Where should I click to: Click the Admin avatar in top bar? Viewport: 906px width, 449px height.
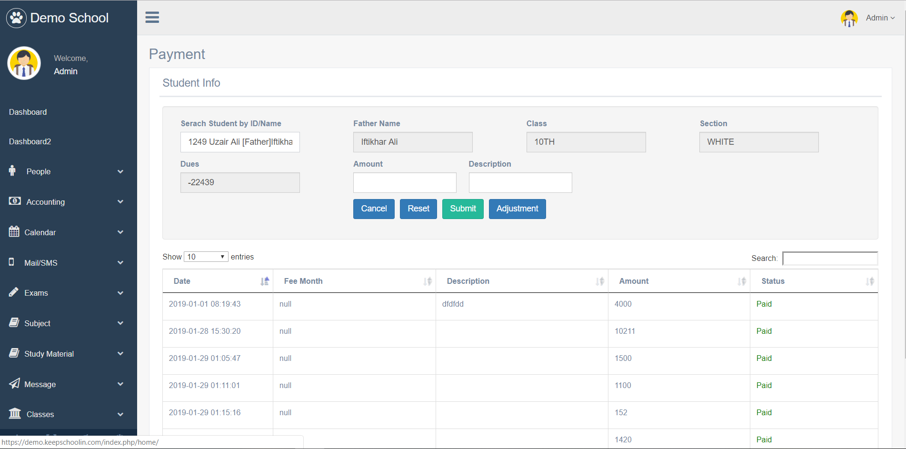click(849, 18)
